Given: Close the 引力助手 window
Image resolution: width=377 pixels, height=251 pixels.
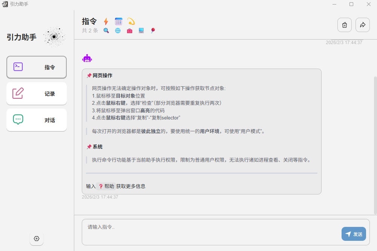Looking at the screenshot, I should click(x=369, y=4).
